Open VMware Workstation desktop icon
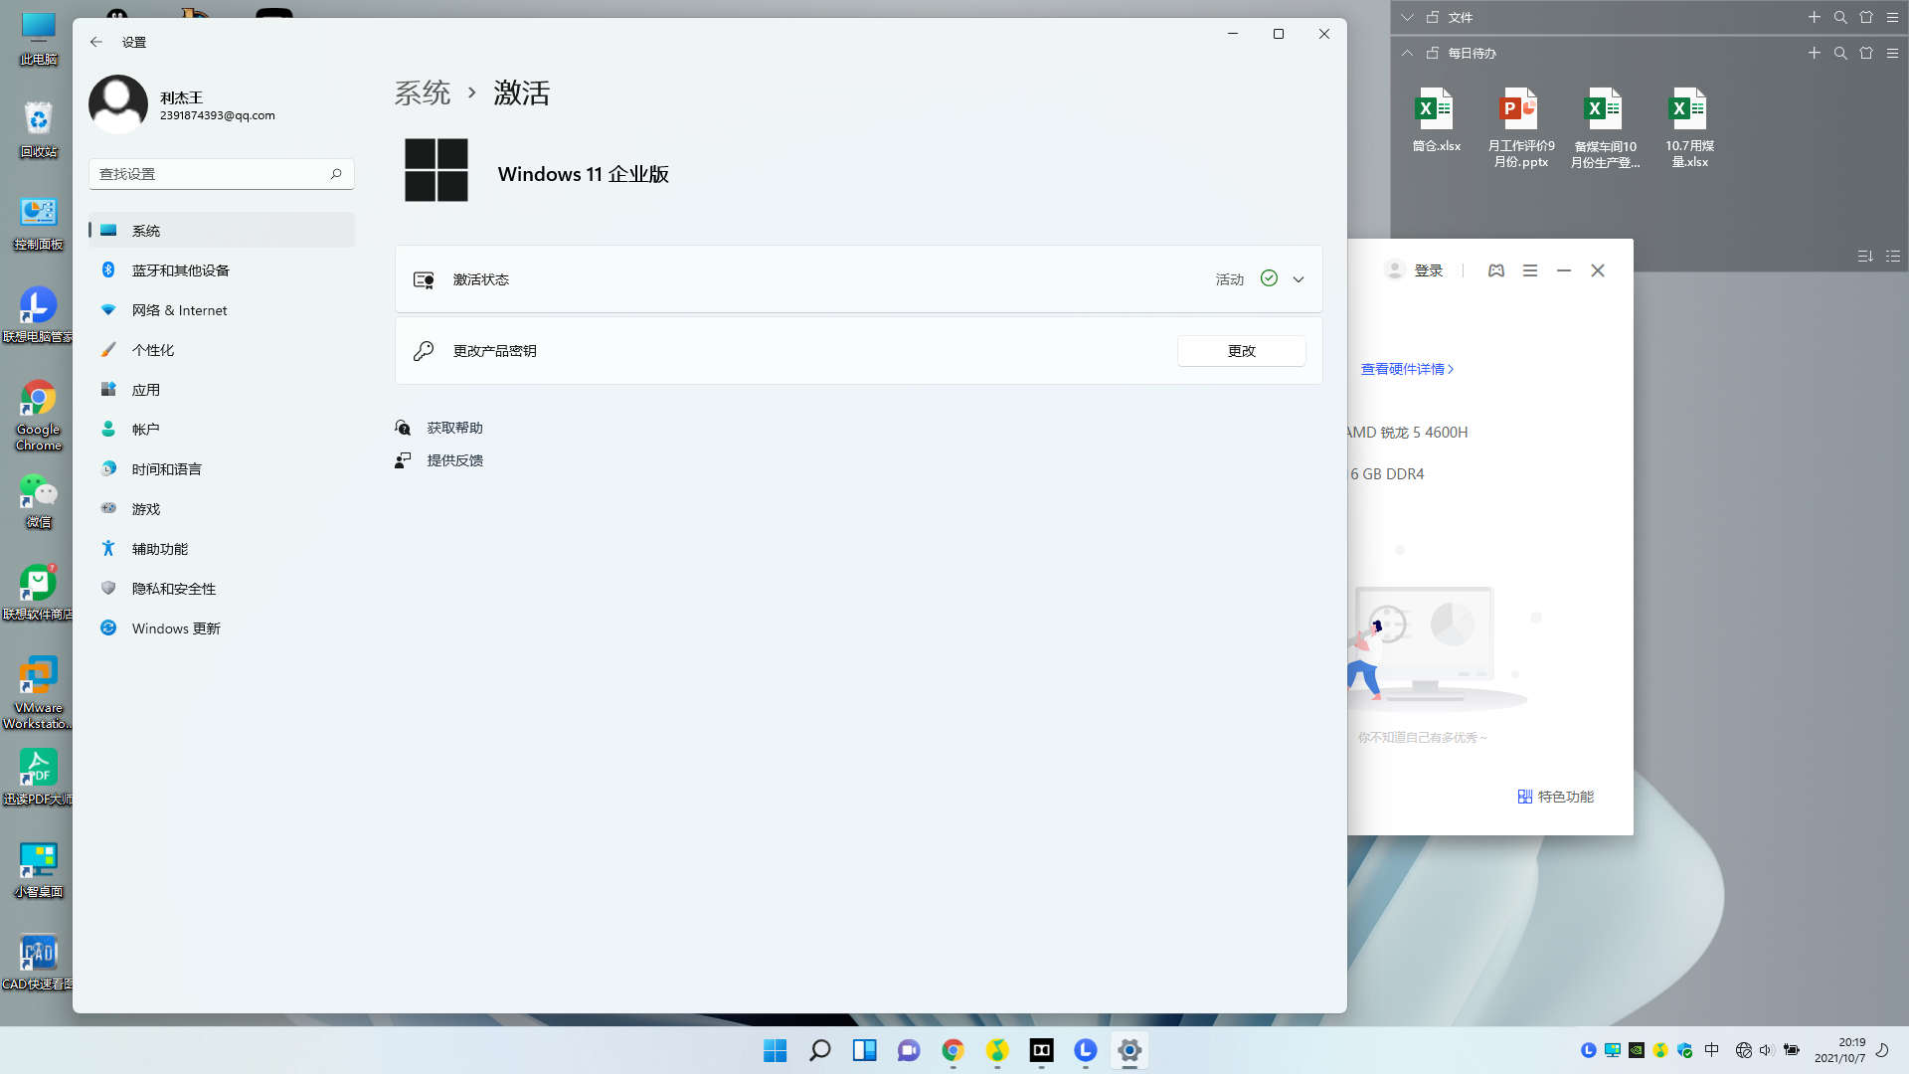 [39, 692]
